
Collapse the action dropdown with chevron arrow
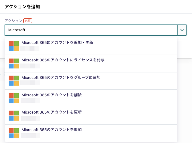(182, 30)
